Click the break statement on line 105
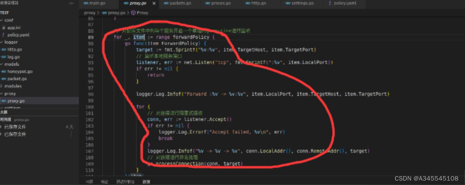The height and width of the screenshot is (185, 465). pyautogui.click(x=165, y=138)
